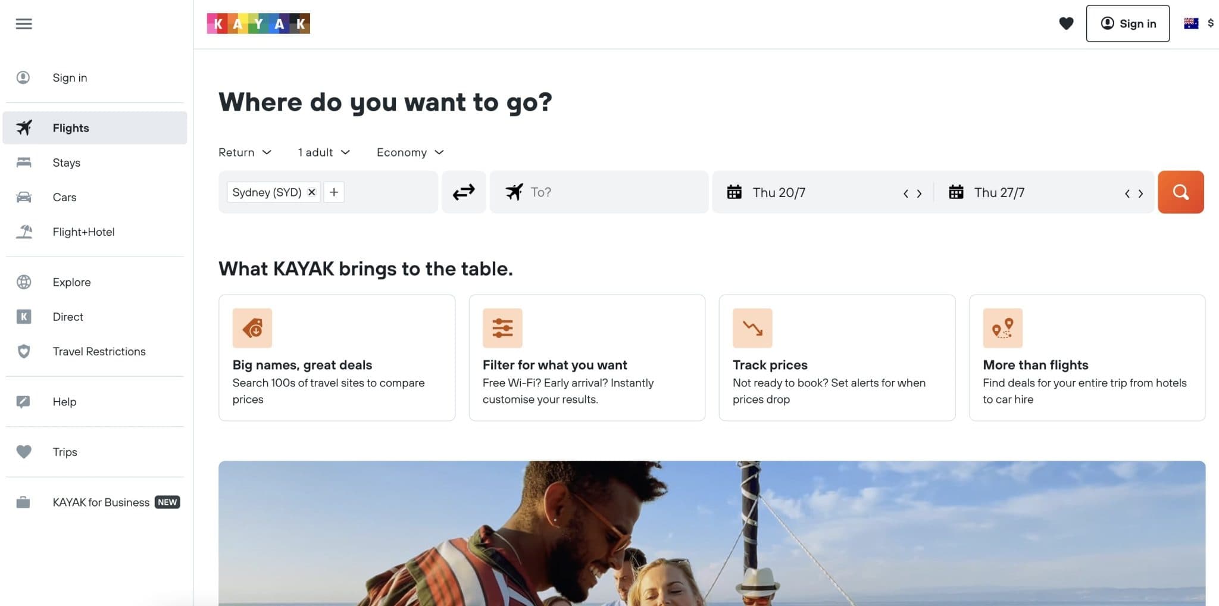Click the sailing promotional image
This screenshot has height=606, width=1219.
[x=712, y=533]
